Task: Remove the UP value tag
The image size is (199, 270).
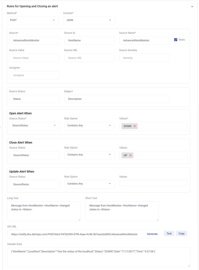Action: point(131,155)
